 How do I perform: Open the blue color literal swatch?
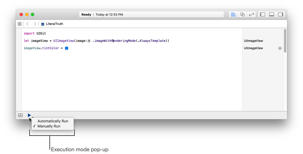(x=67, y=48)
